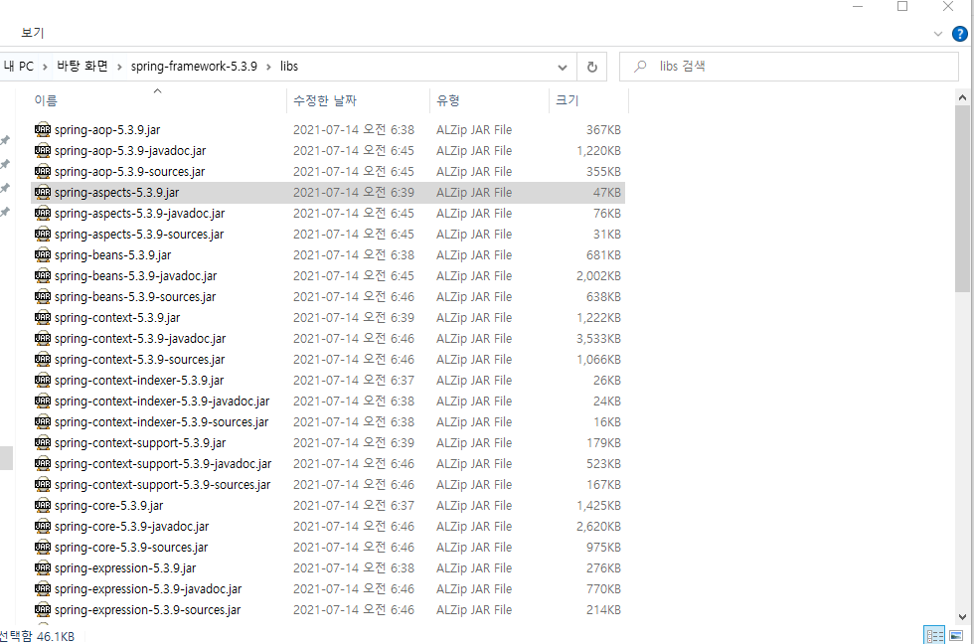
Task: Click the 3,533KB size cell
Action: click(x=598, y=339)
